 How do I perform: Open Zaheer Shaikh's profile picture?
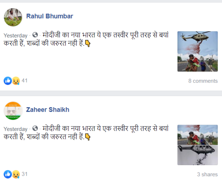pyautogui.click(x=13, y=111)
